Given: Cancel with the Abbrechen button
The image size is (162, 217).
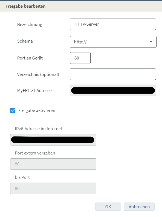Looking at the screenshot, I should 139,207.
